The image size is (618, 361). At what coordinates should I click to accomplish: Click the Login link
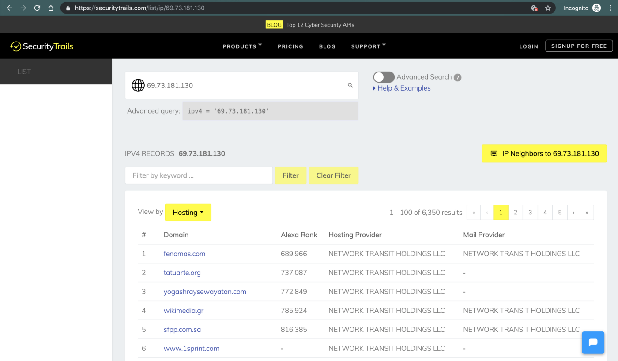point(528,46)
